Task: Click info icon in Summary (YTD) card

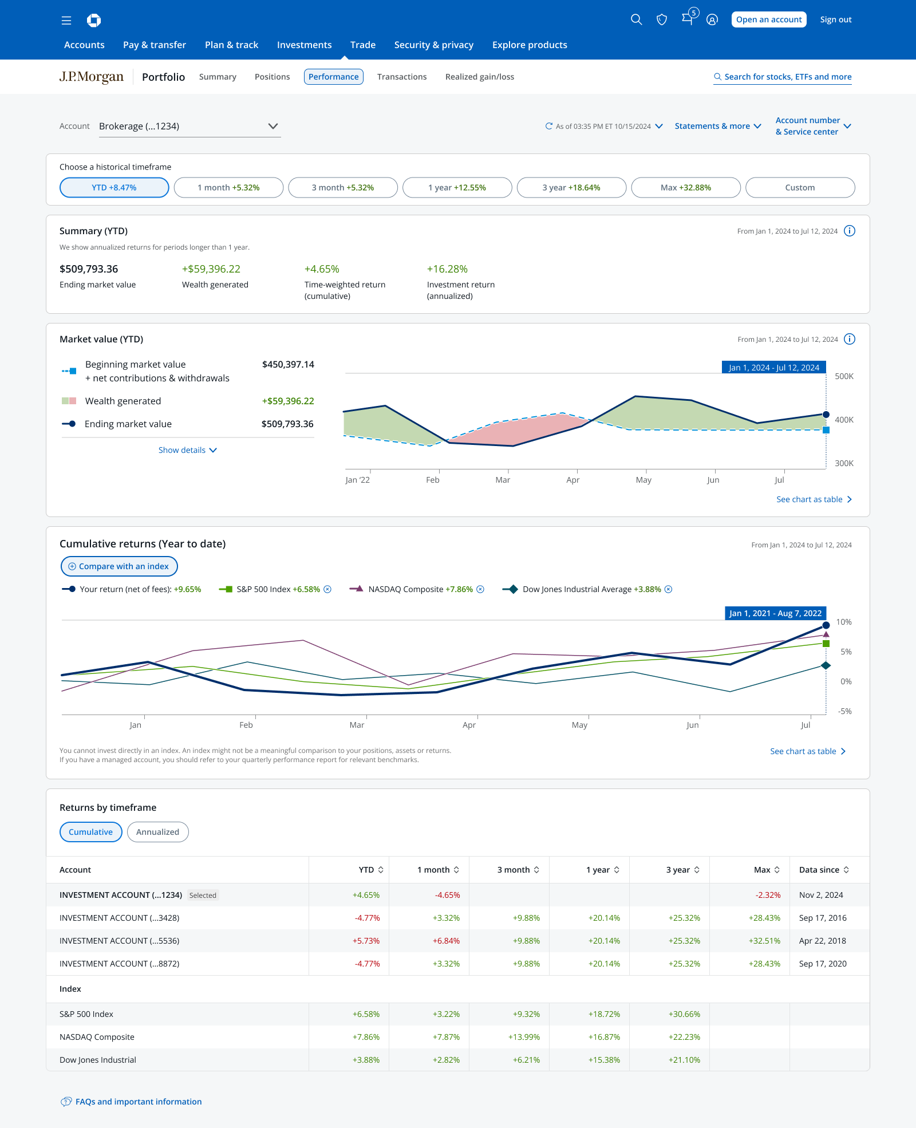Action: [850, 231]
